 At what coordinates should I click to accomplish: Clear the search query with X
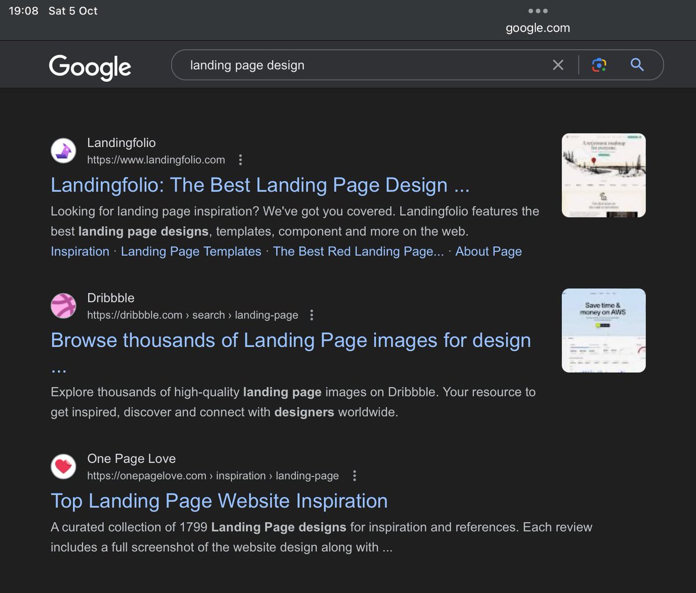[x=558, y=65]
